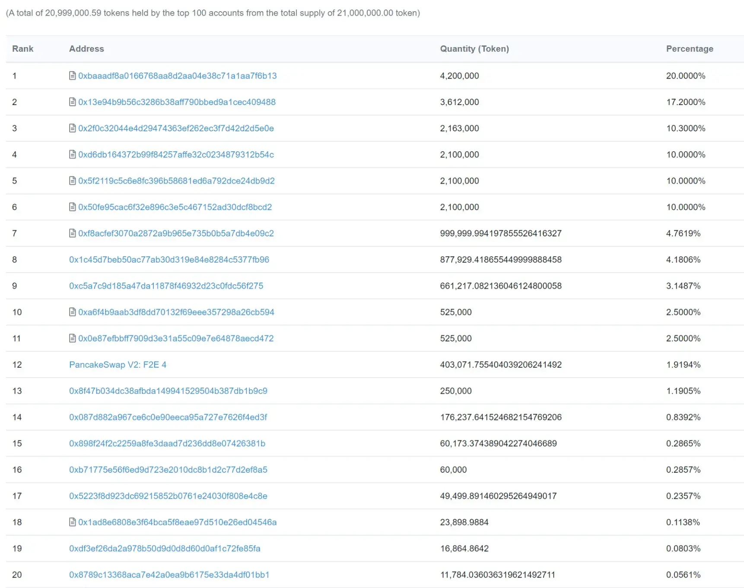This screenshot has height=588, width=744.
Task: Open the rank 20 address 0x8789c13368aca7e4
Action: click(169, 575)
